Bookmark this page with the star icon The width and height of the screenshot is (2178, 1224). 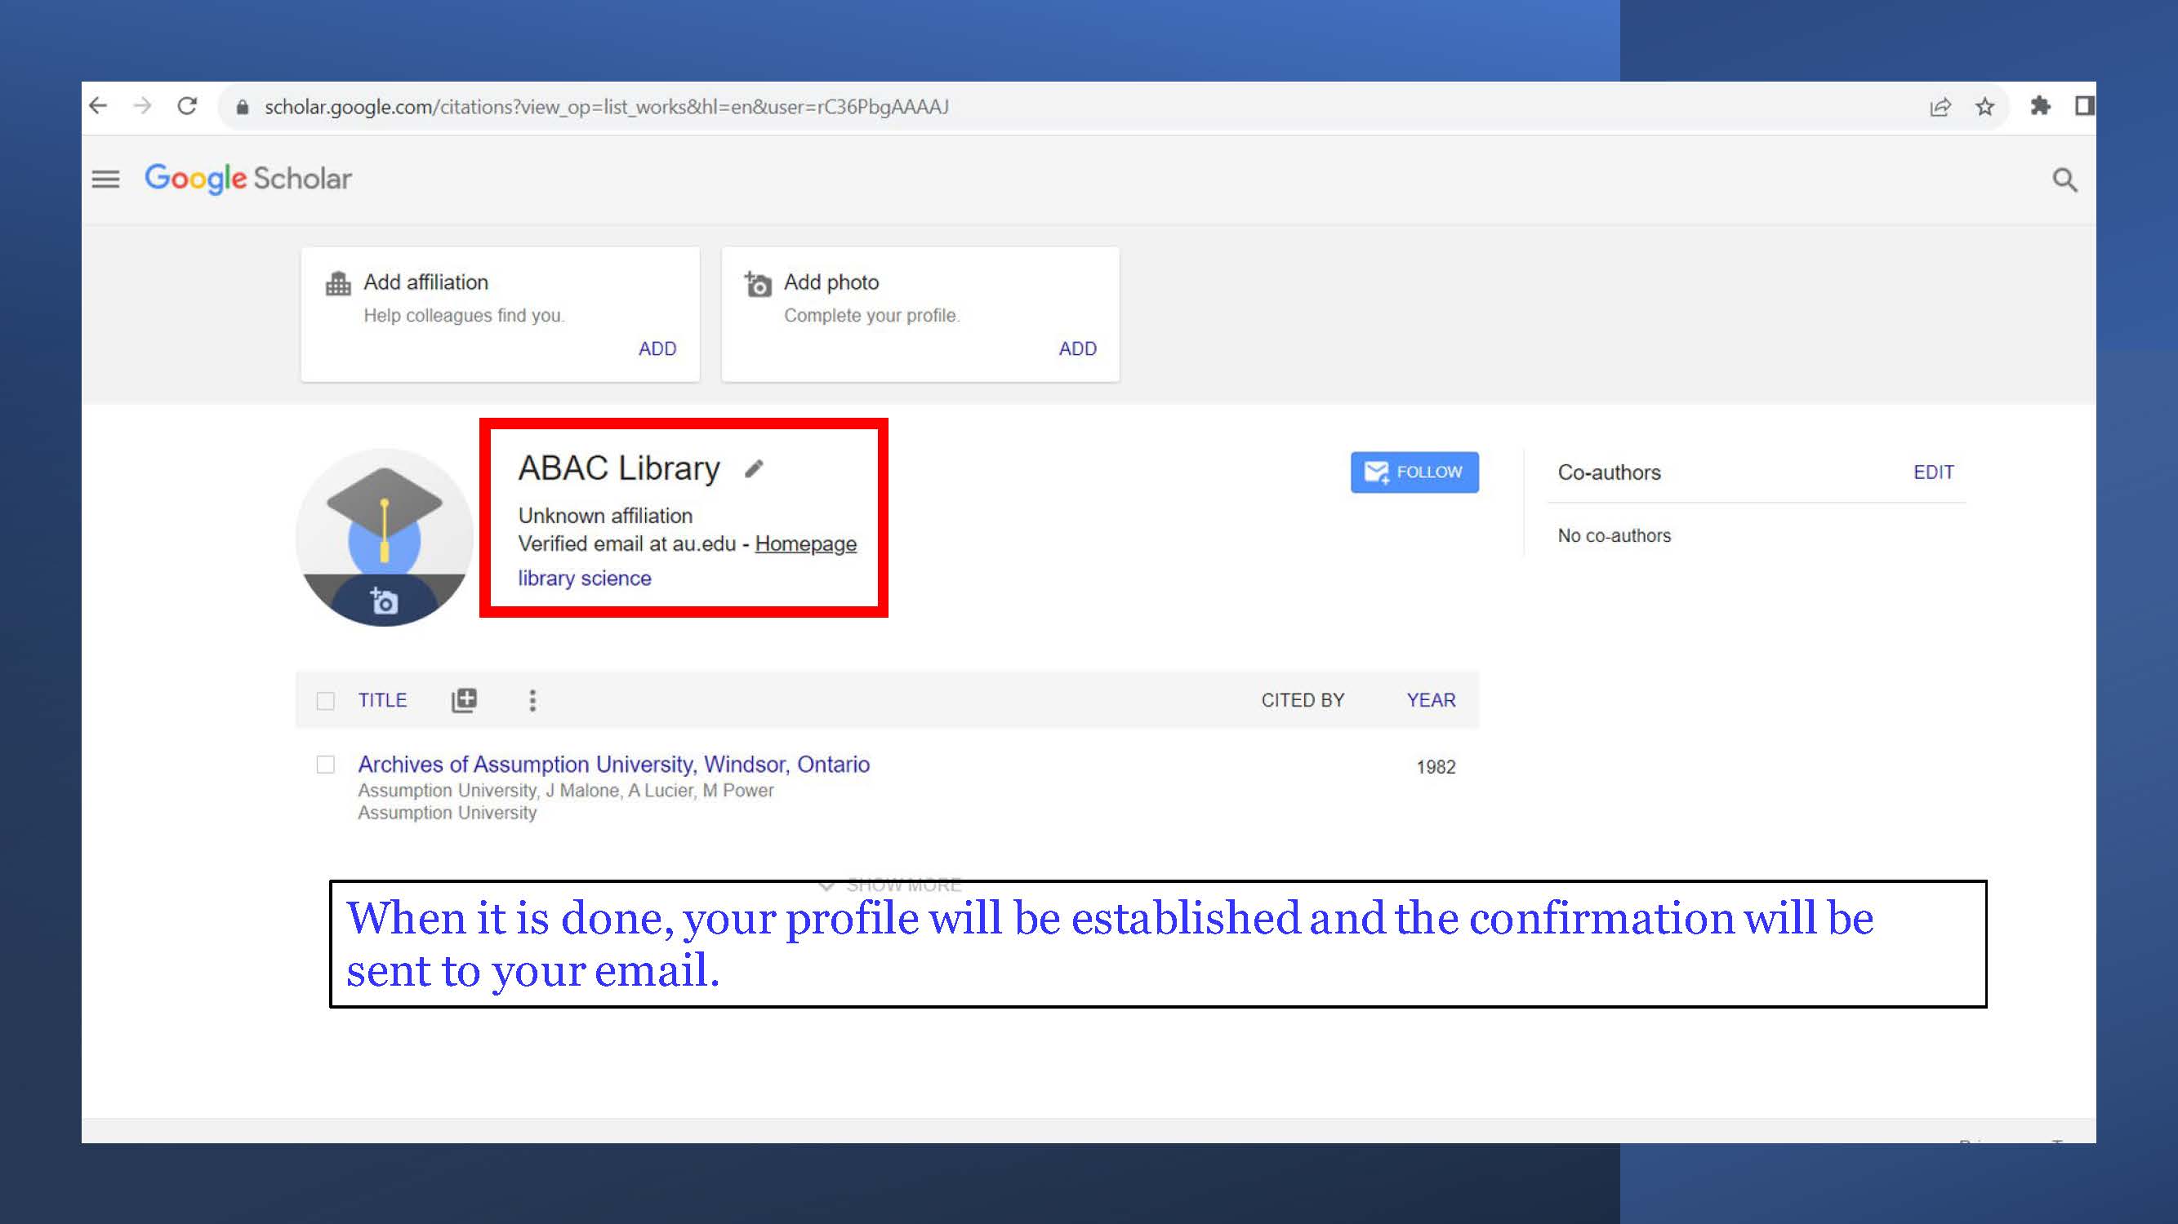click(x=1984, y=106)
